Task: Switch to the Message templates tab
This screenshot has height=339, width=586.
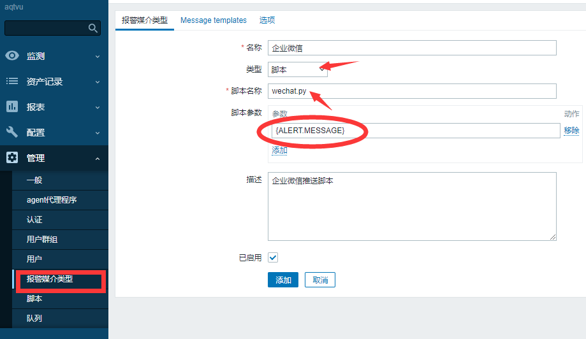Action: 214,20
